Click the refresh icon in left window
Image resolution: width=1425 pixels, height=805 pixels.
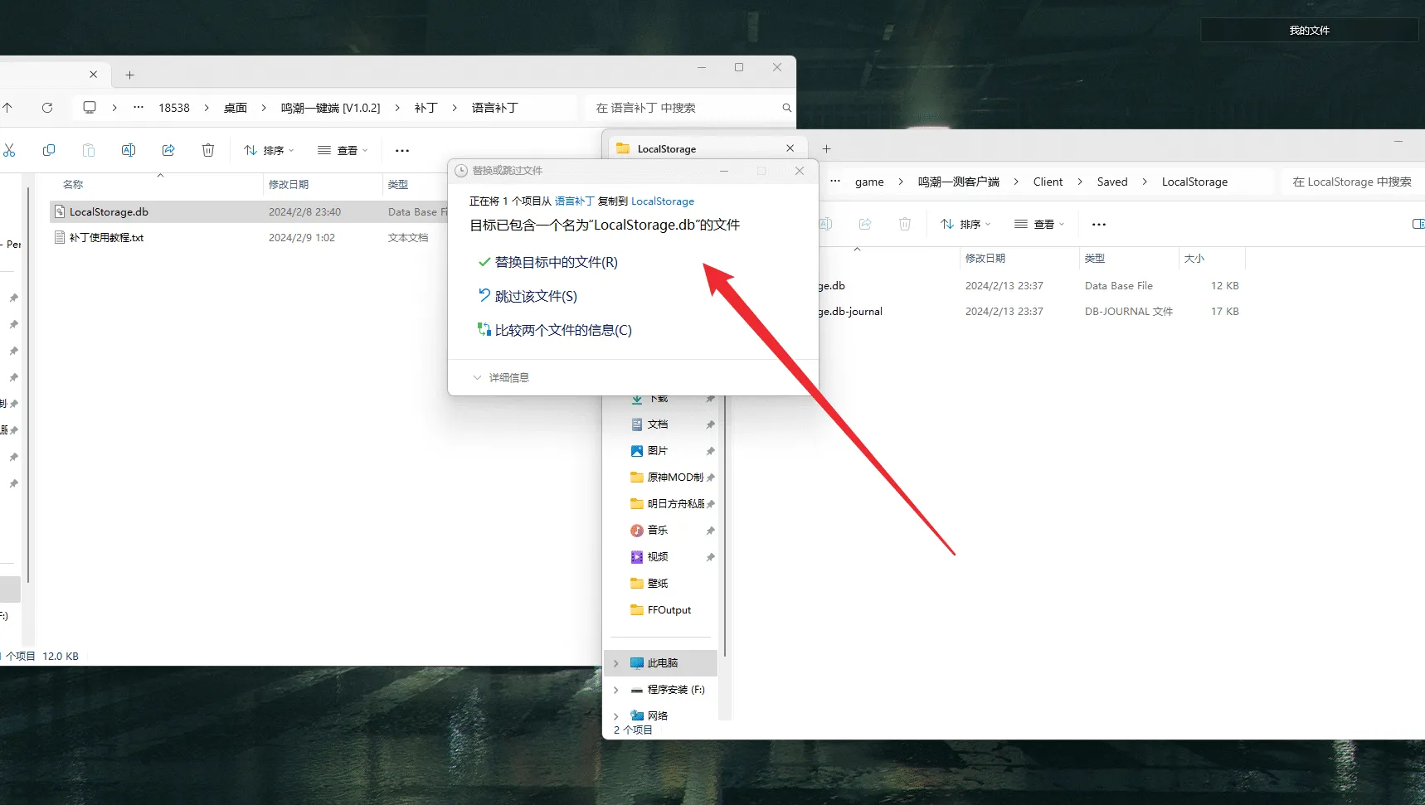pos(47,108)
